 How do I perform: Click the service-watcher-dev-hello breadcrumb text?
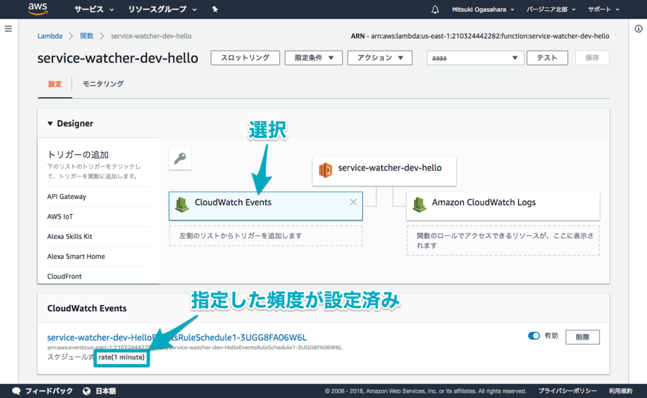(x=151, y=36)
